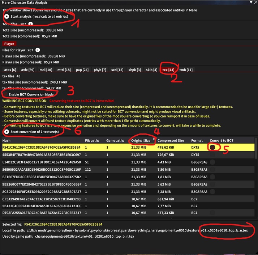Toggle Convert to BC7 for hash 8CED7984 row
The width and height of the screenshot is (258, 255).
pos(212,192)
